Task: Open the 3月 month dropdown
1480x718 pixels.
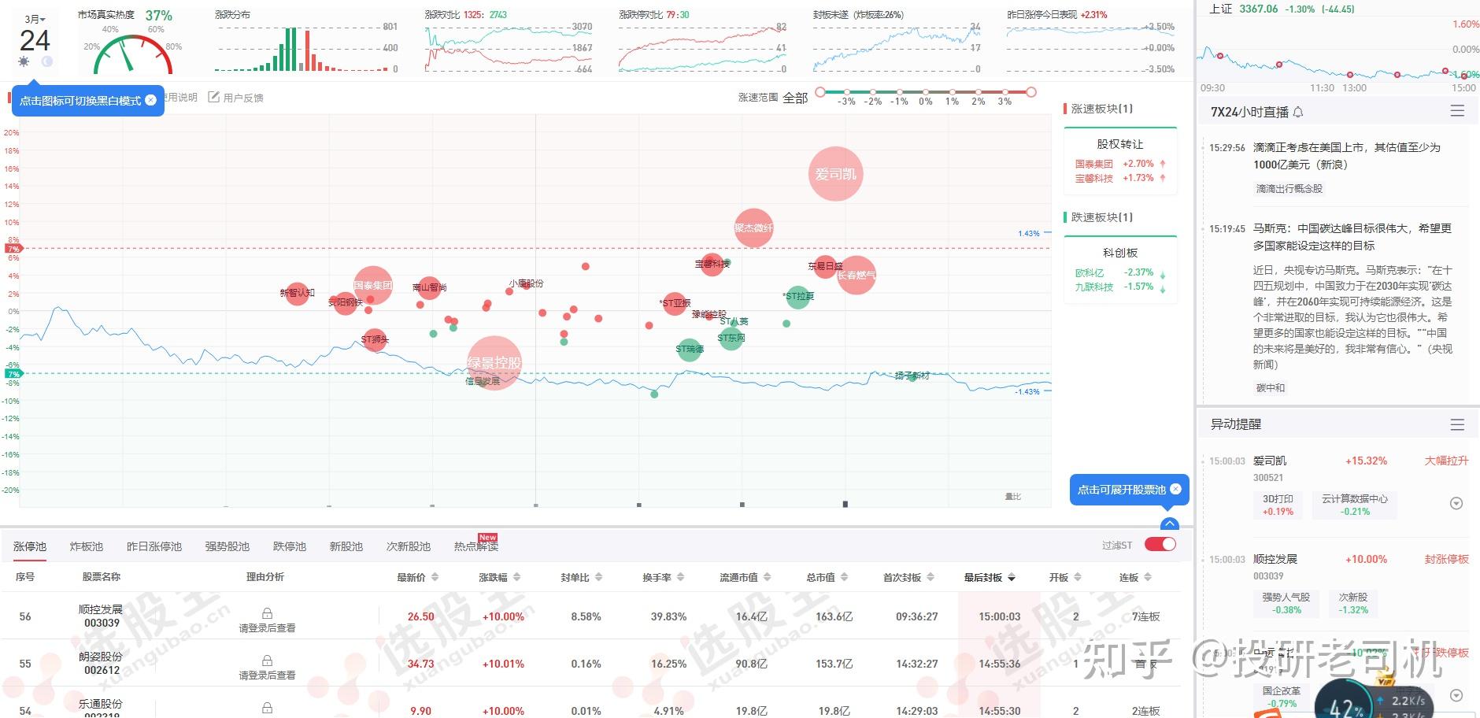Action: click(35, 18)
